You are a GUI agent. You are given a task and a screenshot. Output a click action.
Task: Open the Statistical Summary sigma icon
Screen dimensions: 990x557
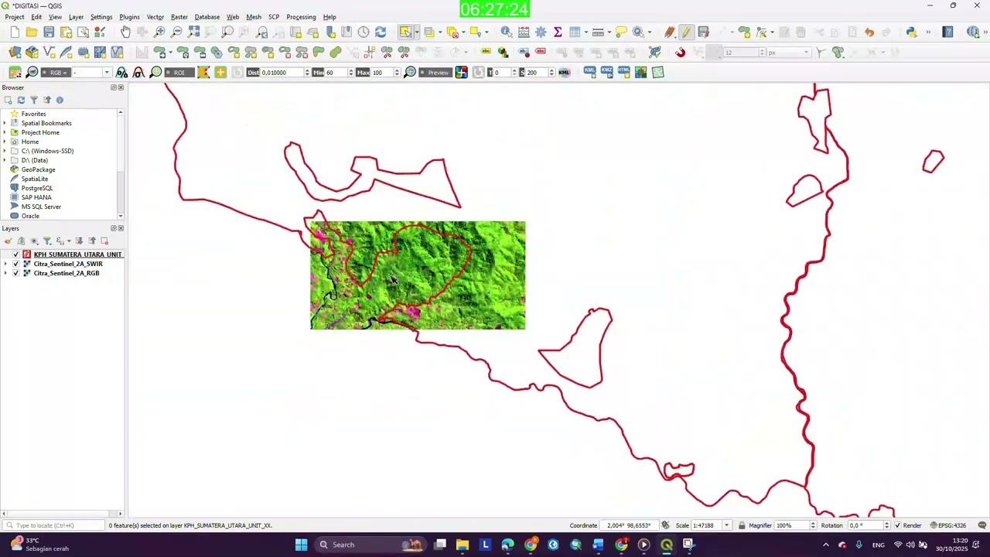(x=558, y=32)
